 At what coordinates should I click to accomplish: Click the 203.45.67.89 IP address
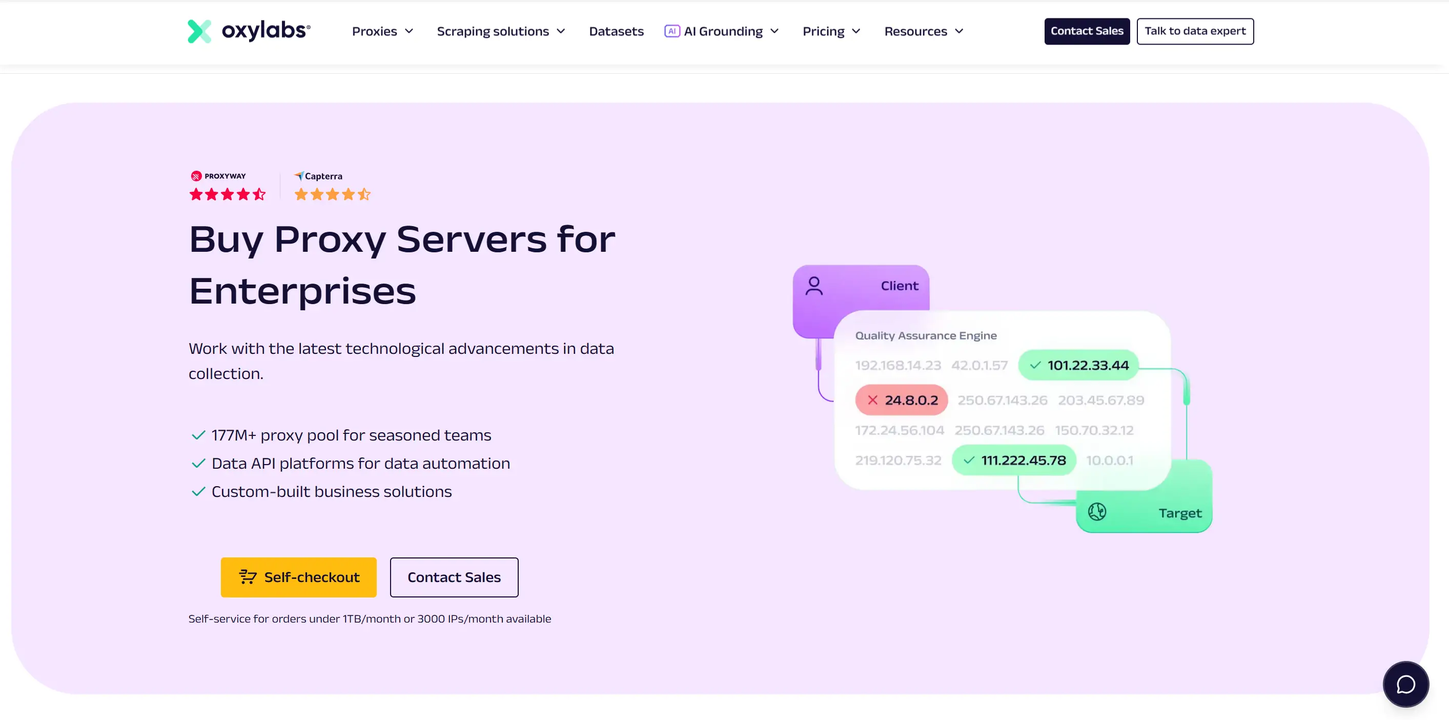(x=1101, y=400)
